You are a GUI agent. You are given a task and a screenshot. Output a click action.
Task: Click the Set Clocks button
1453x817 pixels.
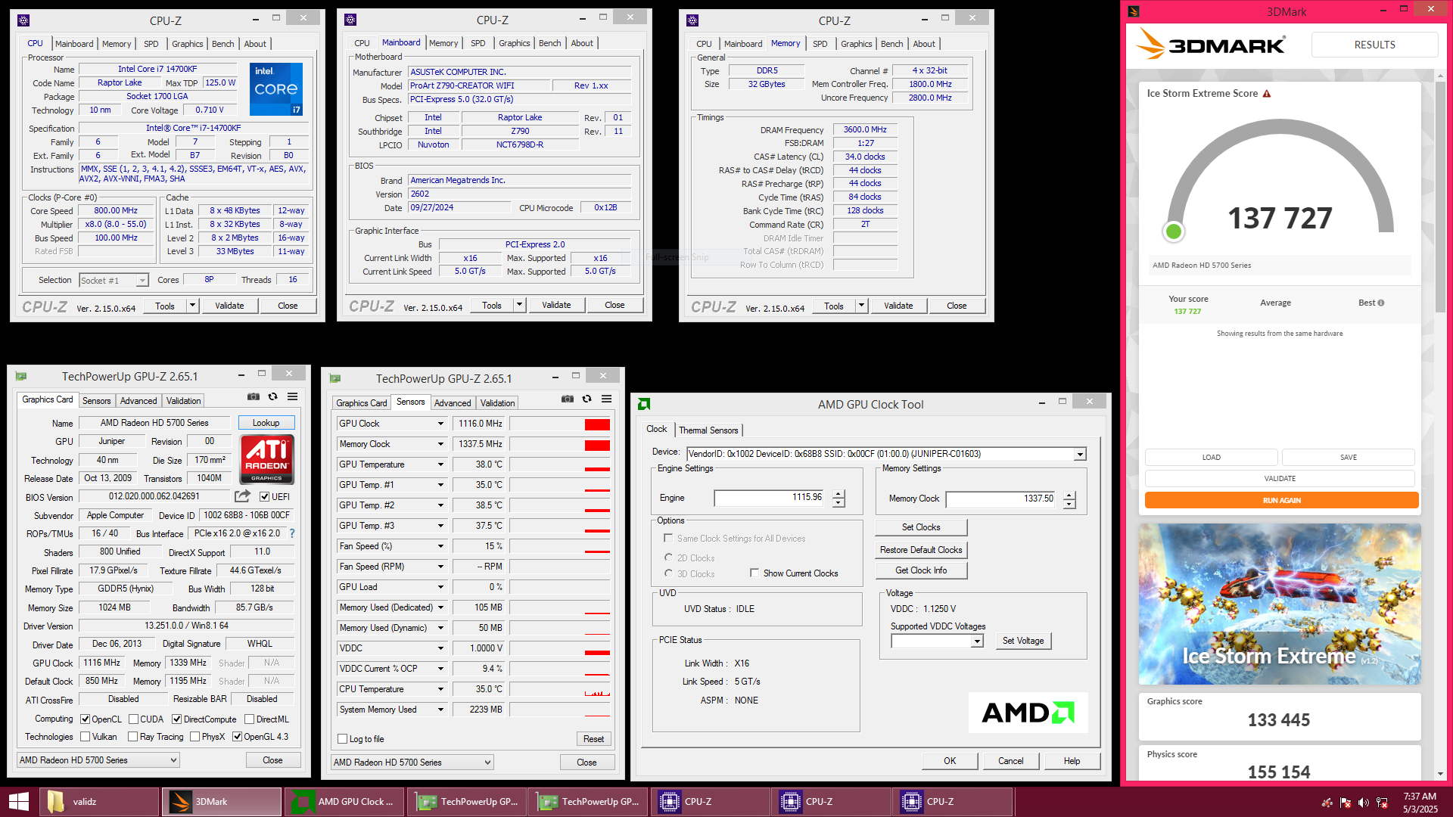pos(921,527)
